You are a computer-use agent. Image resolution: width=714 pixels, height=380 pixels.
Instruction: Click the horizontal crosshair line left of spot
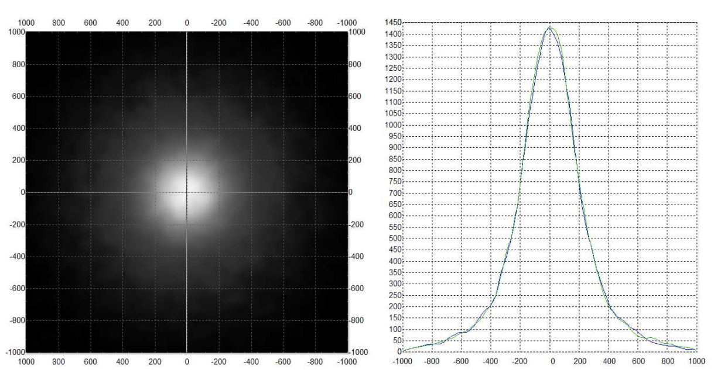tap(88, 192)
